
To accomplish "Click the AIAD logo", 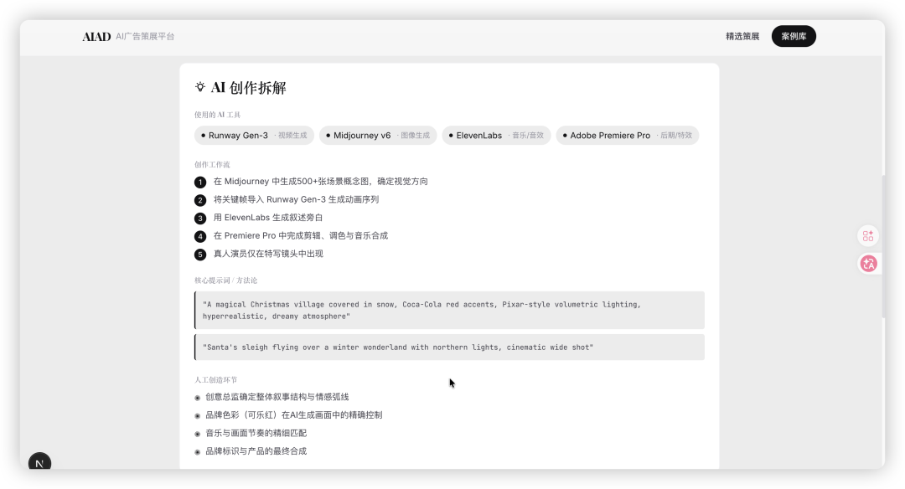I will point(96,36).
